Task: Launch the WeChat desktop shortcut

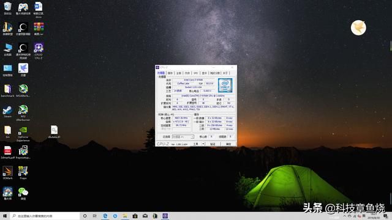Action: point(23,194)
